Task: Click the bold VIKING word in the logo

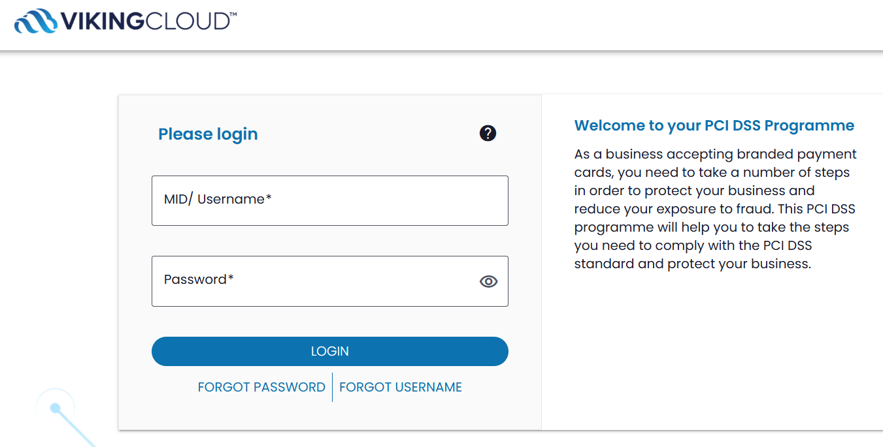Action: (102, 22)
